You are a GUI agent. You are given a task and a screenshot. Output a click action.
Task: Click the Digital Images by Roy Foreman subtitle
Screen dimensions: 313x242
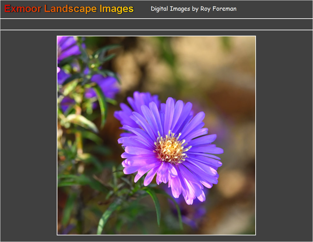[194, 9]
